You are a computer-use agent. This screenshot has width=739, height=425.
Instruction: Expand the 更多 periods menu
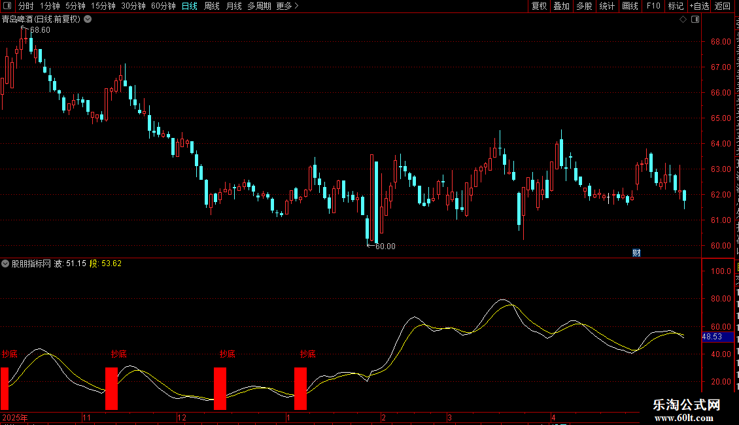[287, 6]
